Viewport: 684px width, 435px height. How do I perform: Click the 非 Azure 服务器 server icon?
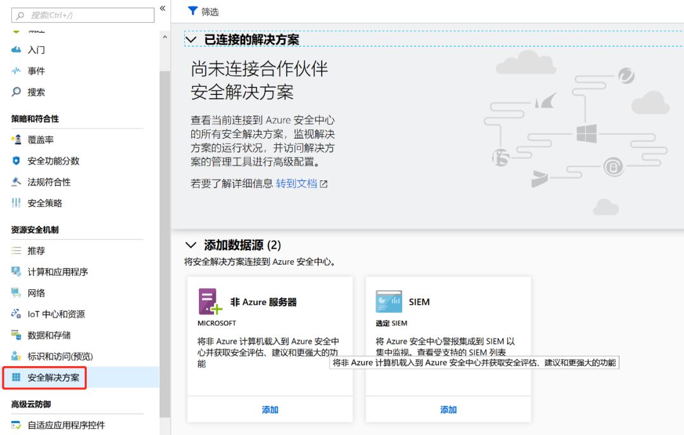tap(210, 302)
